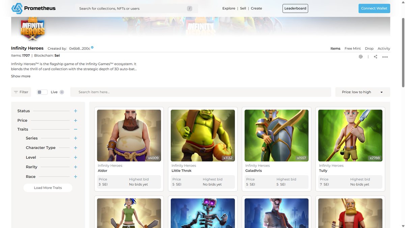Click the Tully title text
The image size is (405, 228).
(323, 171)
